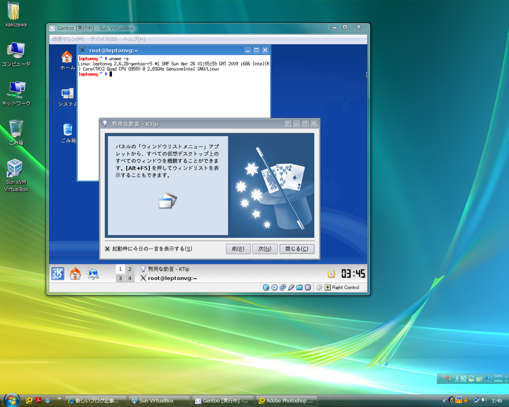The image size is (509, 407).
Task: Click the home folder icon in KDE panel
Action: (x=76, y=274)
